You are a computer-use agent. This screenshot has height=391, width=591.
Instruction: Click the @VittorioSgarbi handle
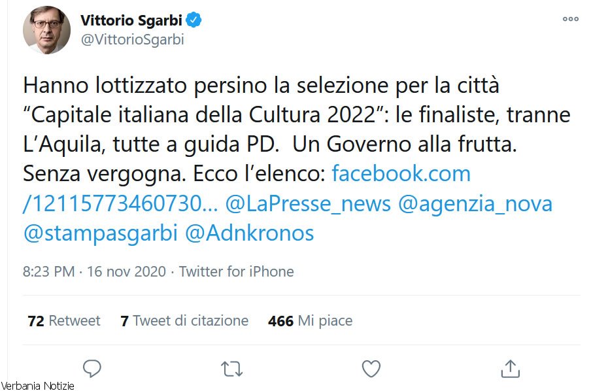pyautogui.click(x=131, y=39)
